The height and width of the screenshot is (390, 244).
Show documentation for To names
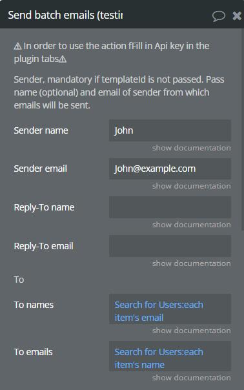pos(191,331)
